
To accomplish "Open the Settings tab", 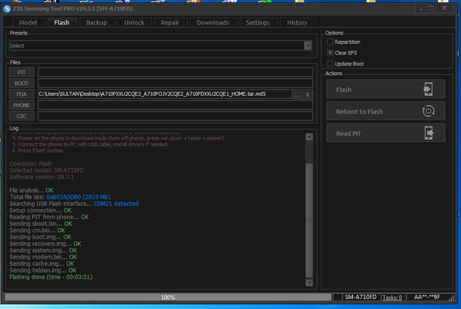I will 258,22.
